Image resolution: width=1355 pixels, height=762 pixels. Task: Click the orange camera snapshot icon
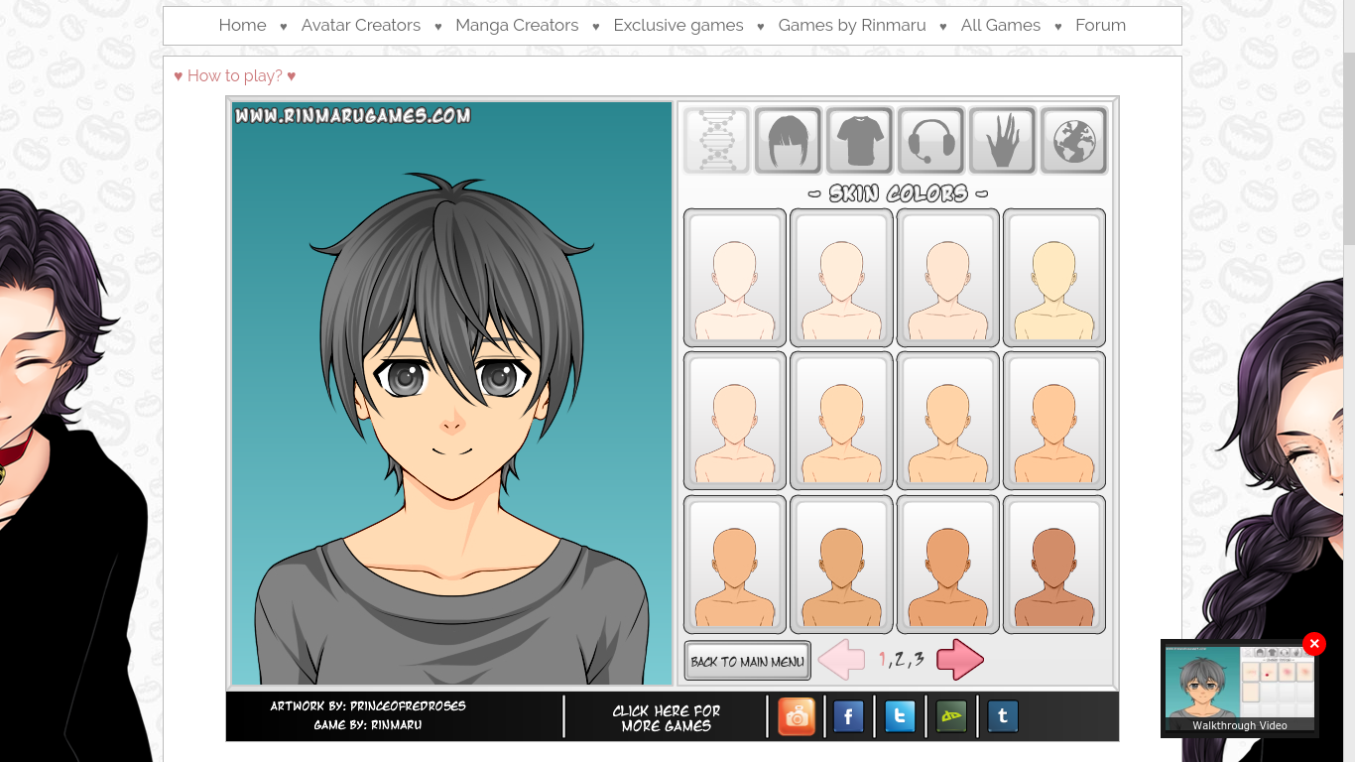pos(797,716)
